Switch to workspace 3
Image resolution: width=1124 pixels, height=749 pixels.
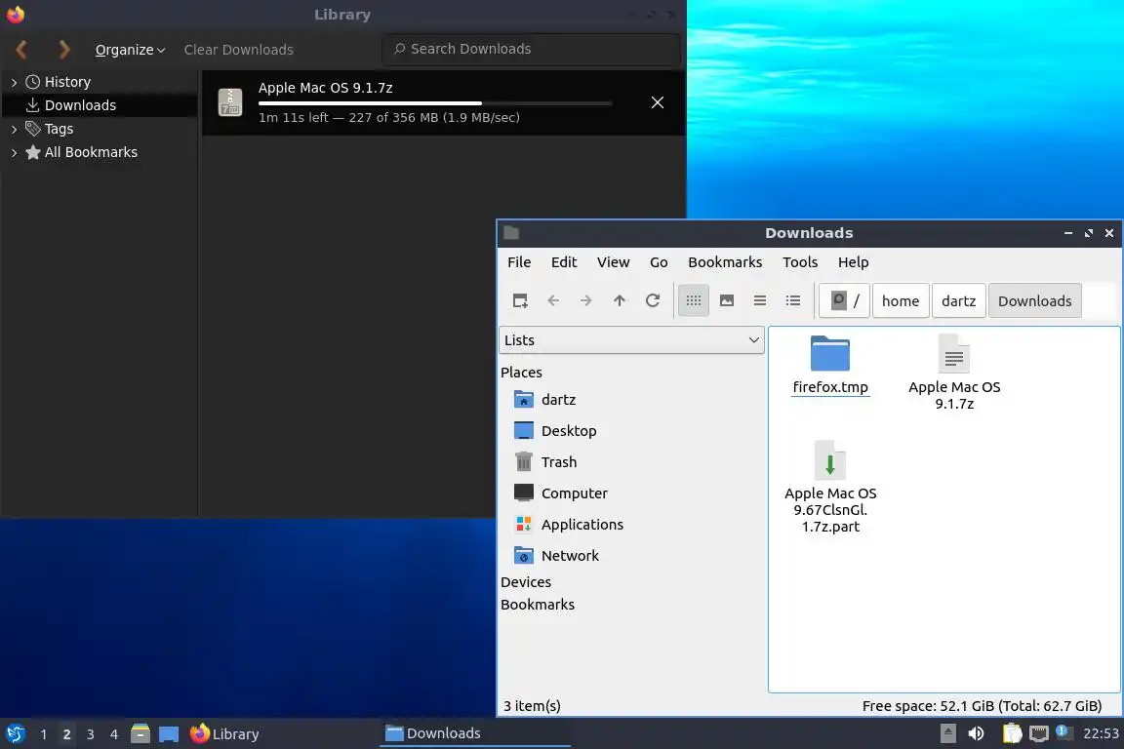pos(91,734)
